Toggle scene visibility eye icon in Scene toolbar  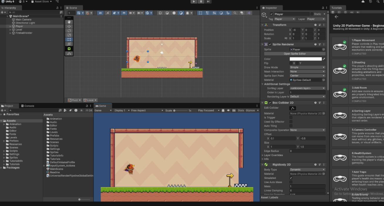[124, 13]
